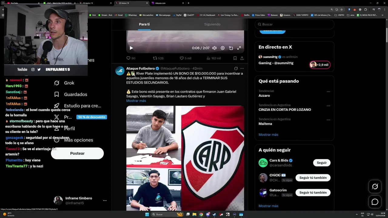Open CINZIA EN CORTA POR LOZANO trend
Image resolution: width=388 pixels, height=218 pixels.
point(285,110)
